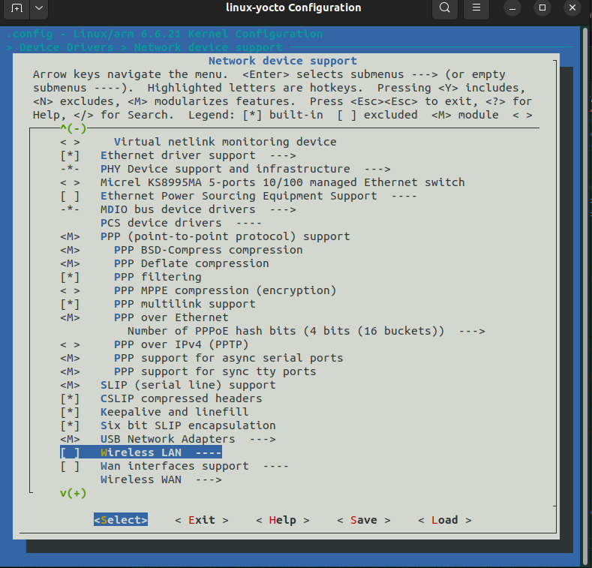Open the Number of PPPoE hash bits choice

(x=305, y=331)
